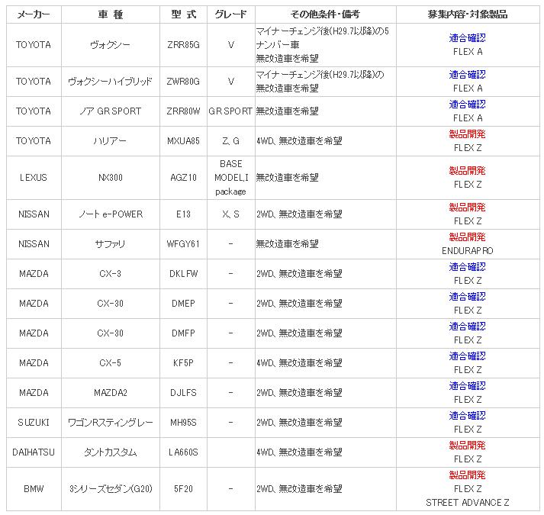The image size is (544, 515).
Task: Click 製品開発 in the ハリアー row
Action: (x=468, y=134)
